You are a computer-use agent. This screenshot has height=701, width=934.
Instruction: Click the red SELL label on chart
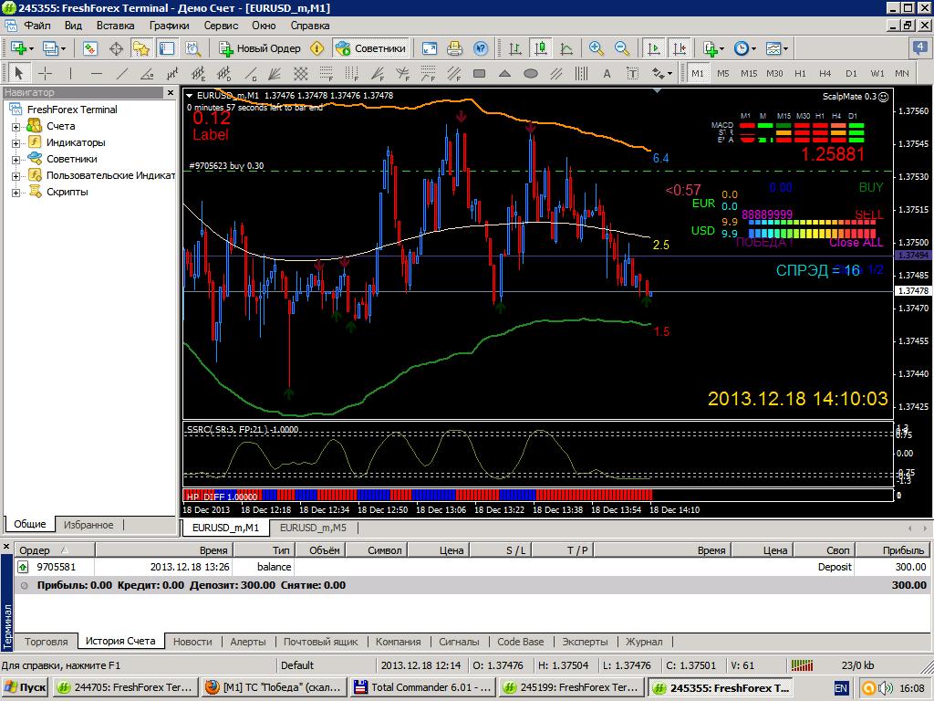(x=869, y=214)
